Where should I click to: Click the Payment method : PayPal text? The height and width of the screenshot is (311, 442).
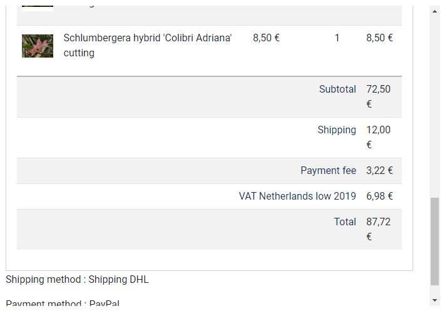(63, 304)
